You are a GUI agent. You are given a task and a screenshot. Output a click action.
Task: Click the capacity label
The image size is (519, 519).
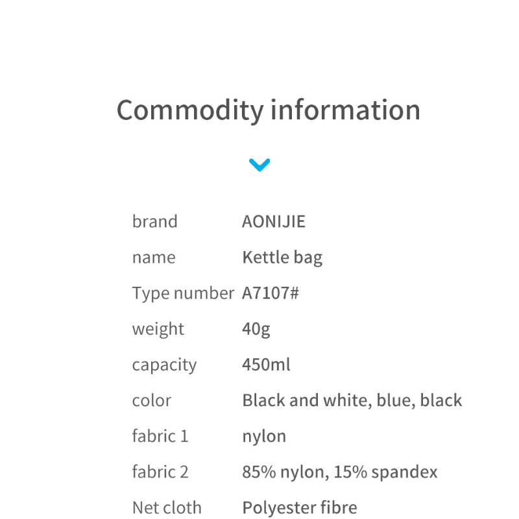pyautogui.click(x=164, y=365)
